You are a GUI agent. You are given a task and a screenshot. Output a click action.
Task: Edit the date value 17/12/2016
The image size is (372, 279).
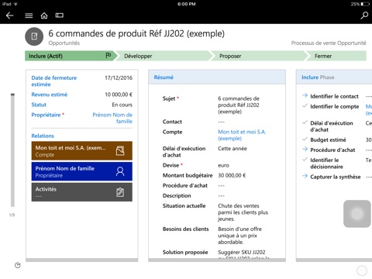point(119,77)
